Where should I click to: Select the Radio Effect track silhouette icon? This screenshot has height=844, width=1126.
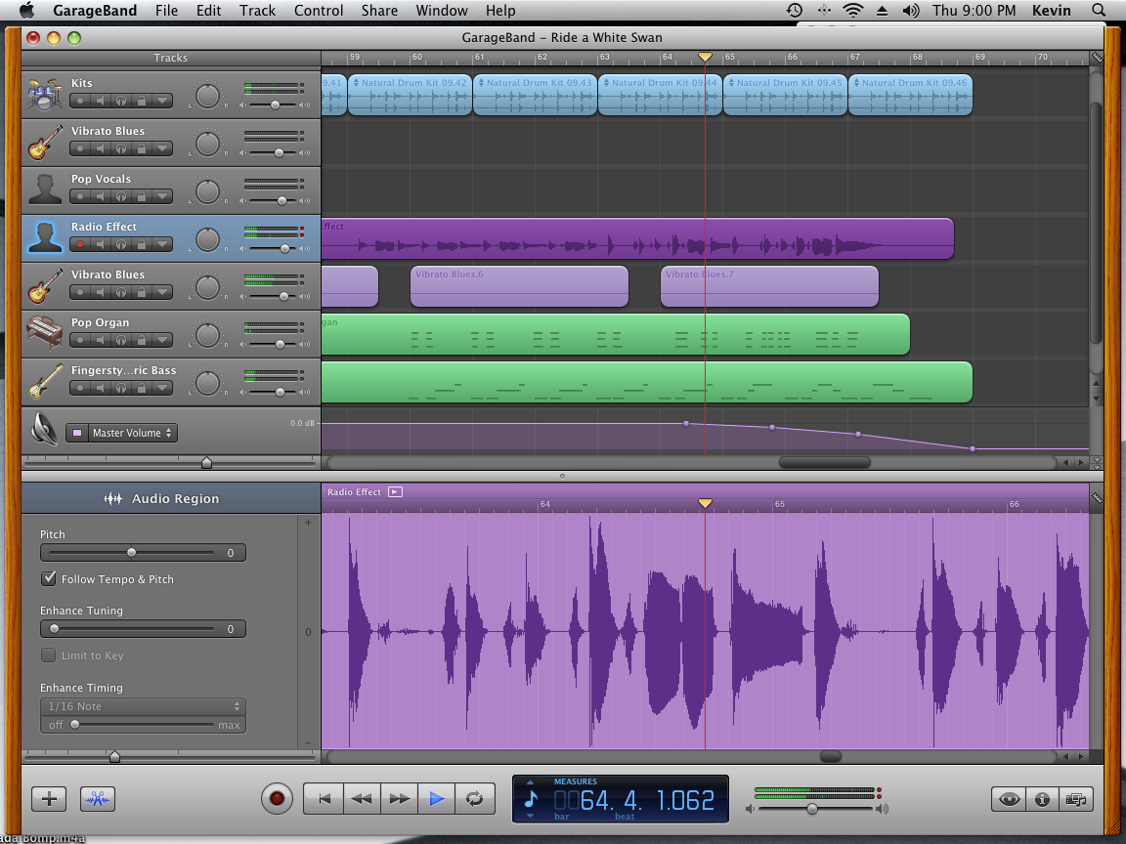click(45, 237)
